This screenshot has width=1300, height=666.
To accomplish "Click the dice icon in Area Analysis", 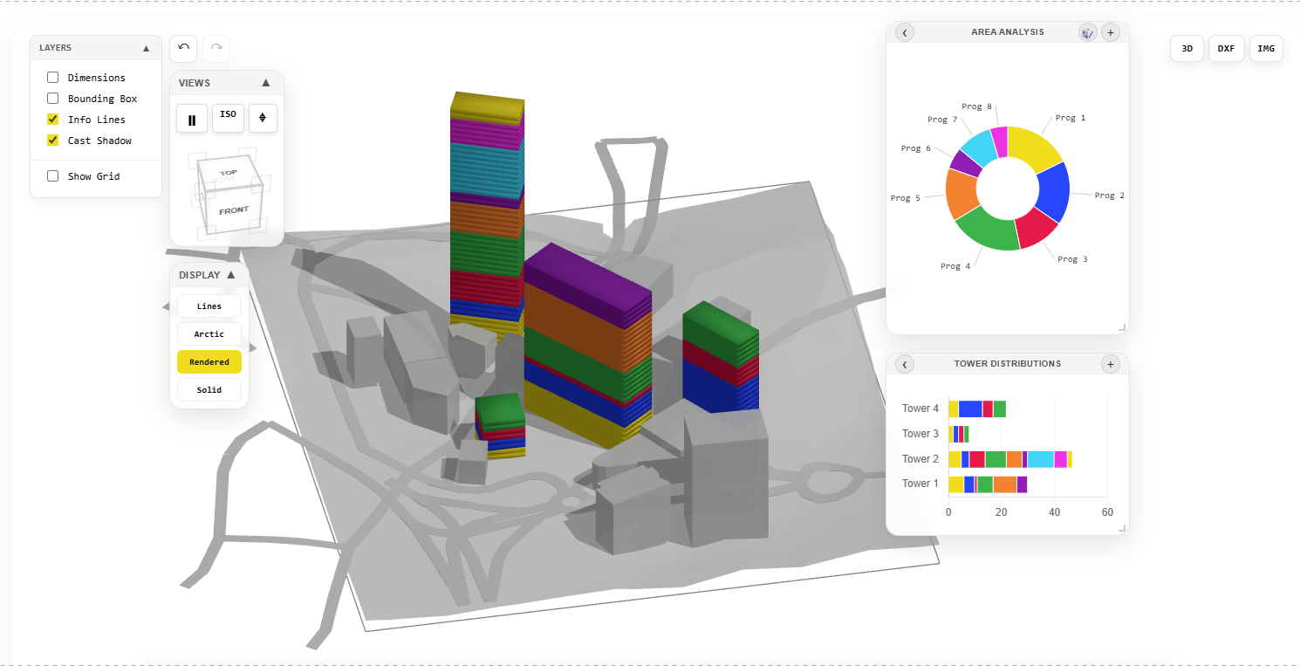I will tap(1087, 32).
